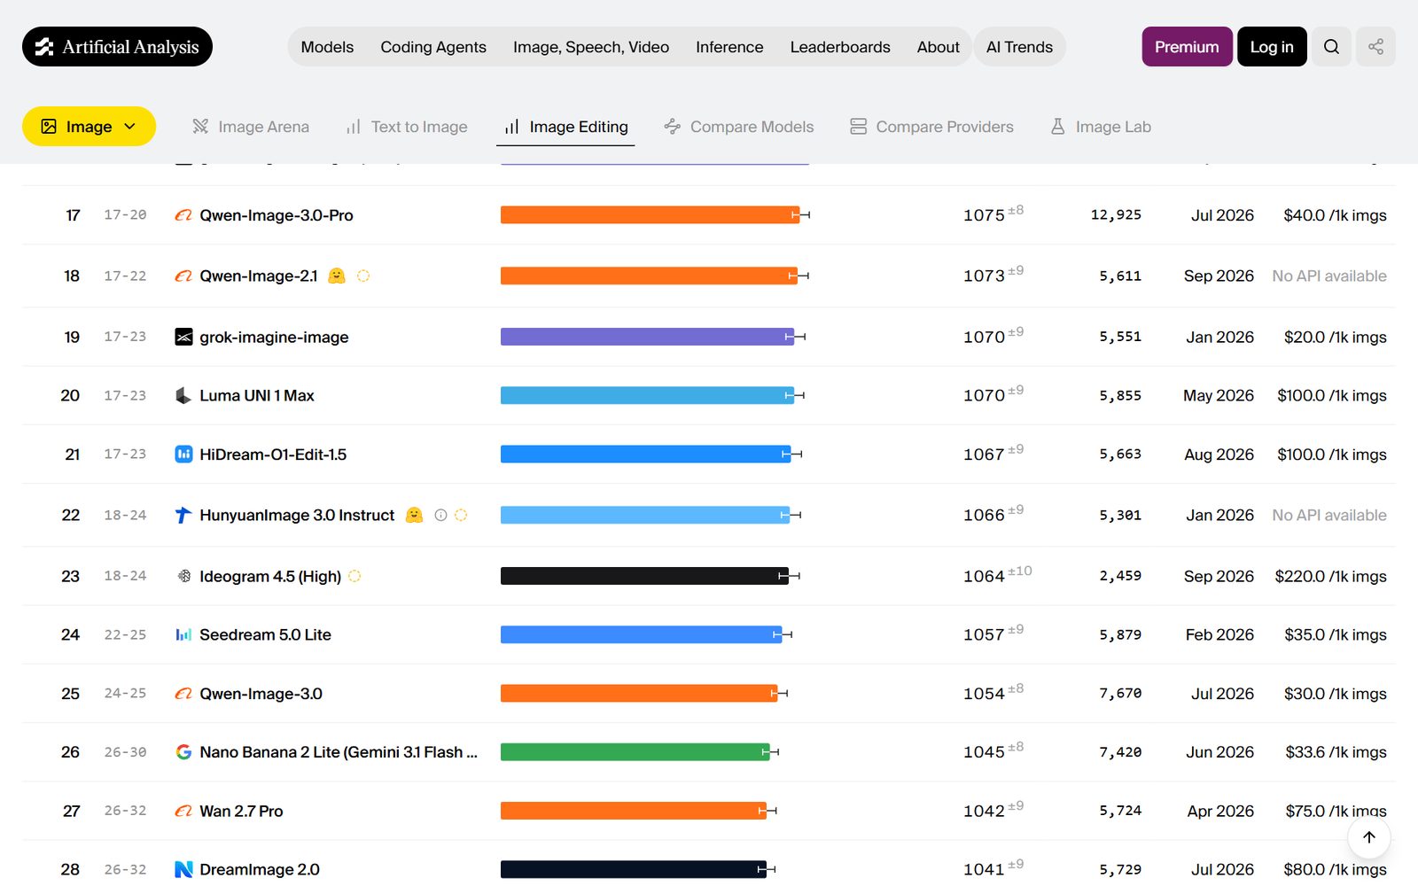1418x886 pixels.
Task: Click the Google logo beside Nano Banana 2 Lite
Action: pyautogui.click(x=183, y=752)
